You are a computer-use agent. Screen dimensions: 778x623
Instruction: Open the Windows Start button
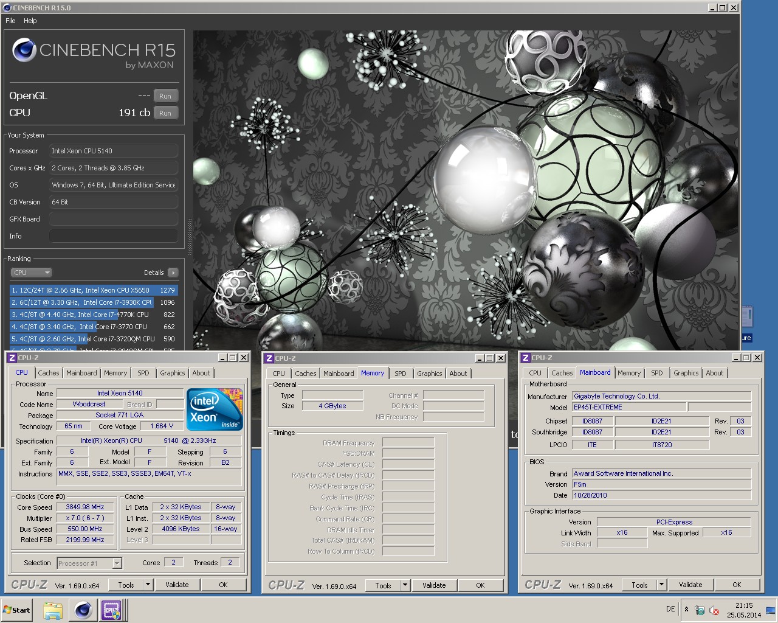17,610
